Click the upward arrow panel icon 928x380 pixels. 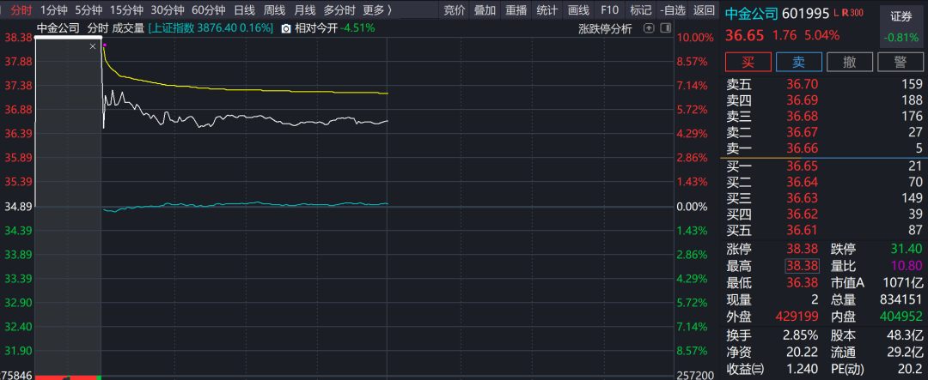(x=650, y=27)
